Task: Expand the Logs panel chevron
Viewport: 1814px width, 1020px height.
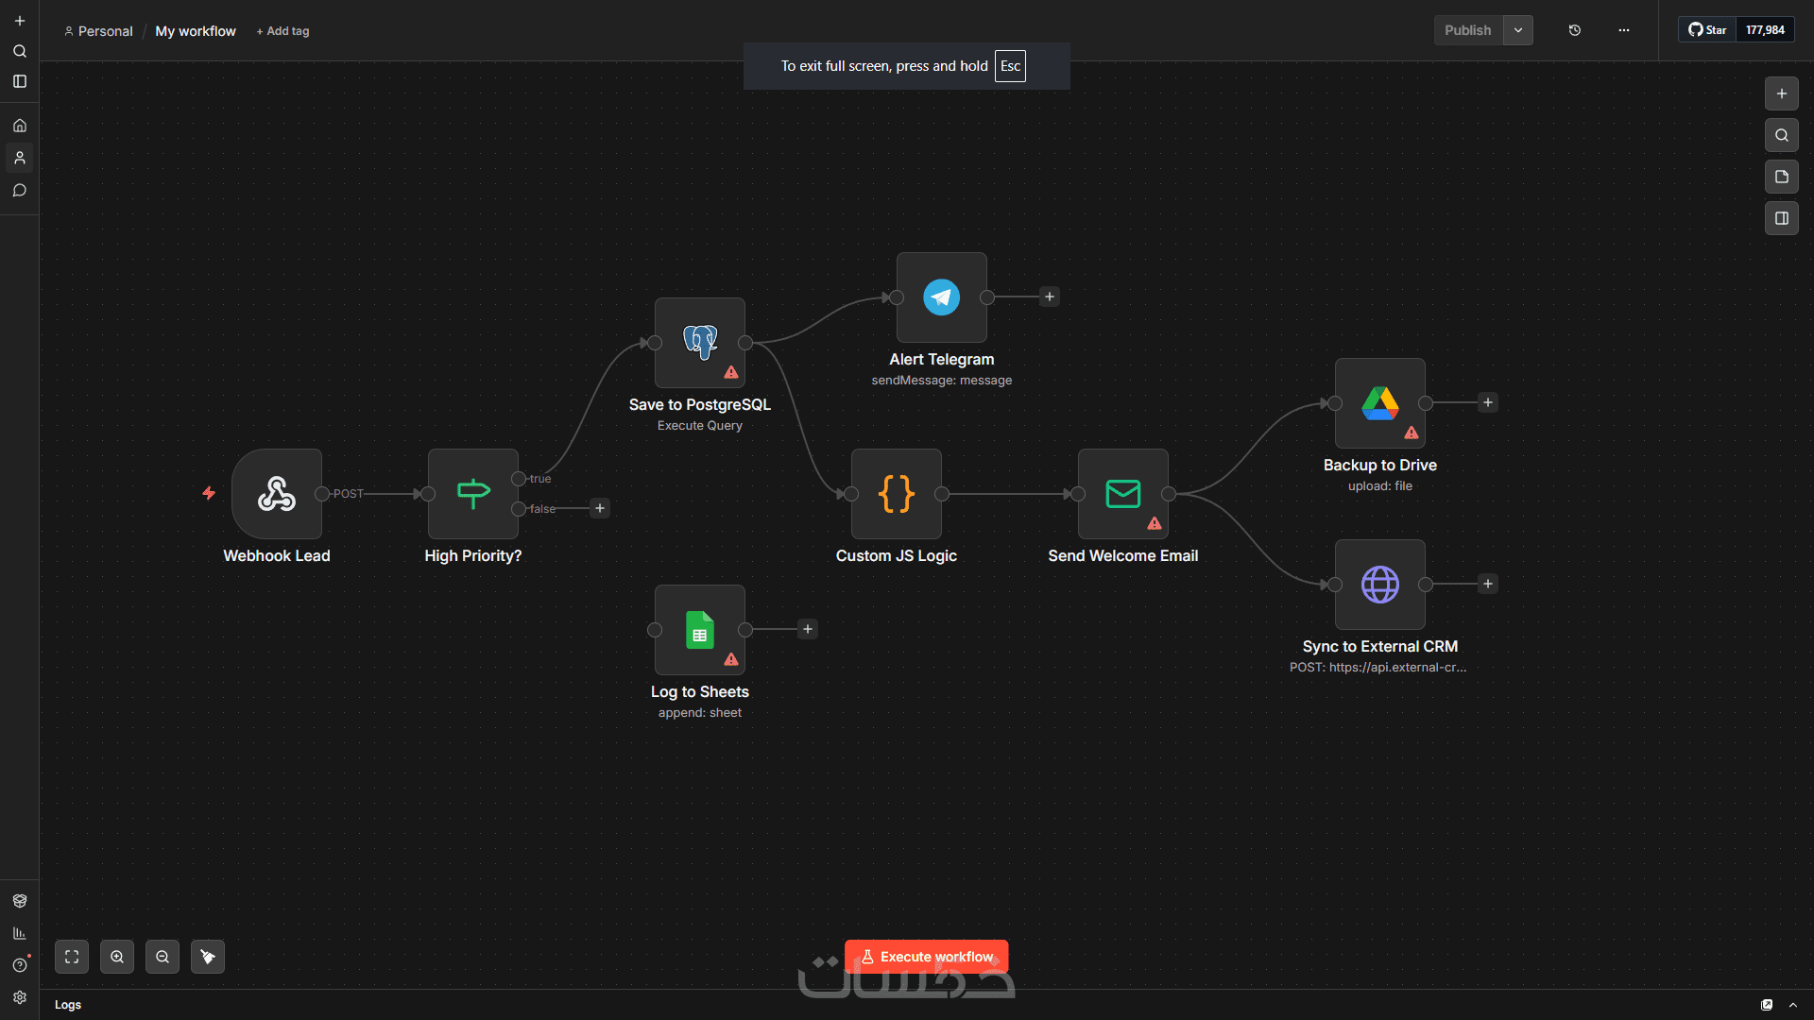Action: [1792, 1005]
